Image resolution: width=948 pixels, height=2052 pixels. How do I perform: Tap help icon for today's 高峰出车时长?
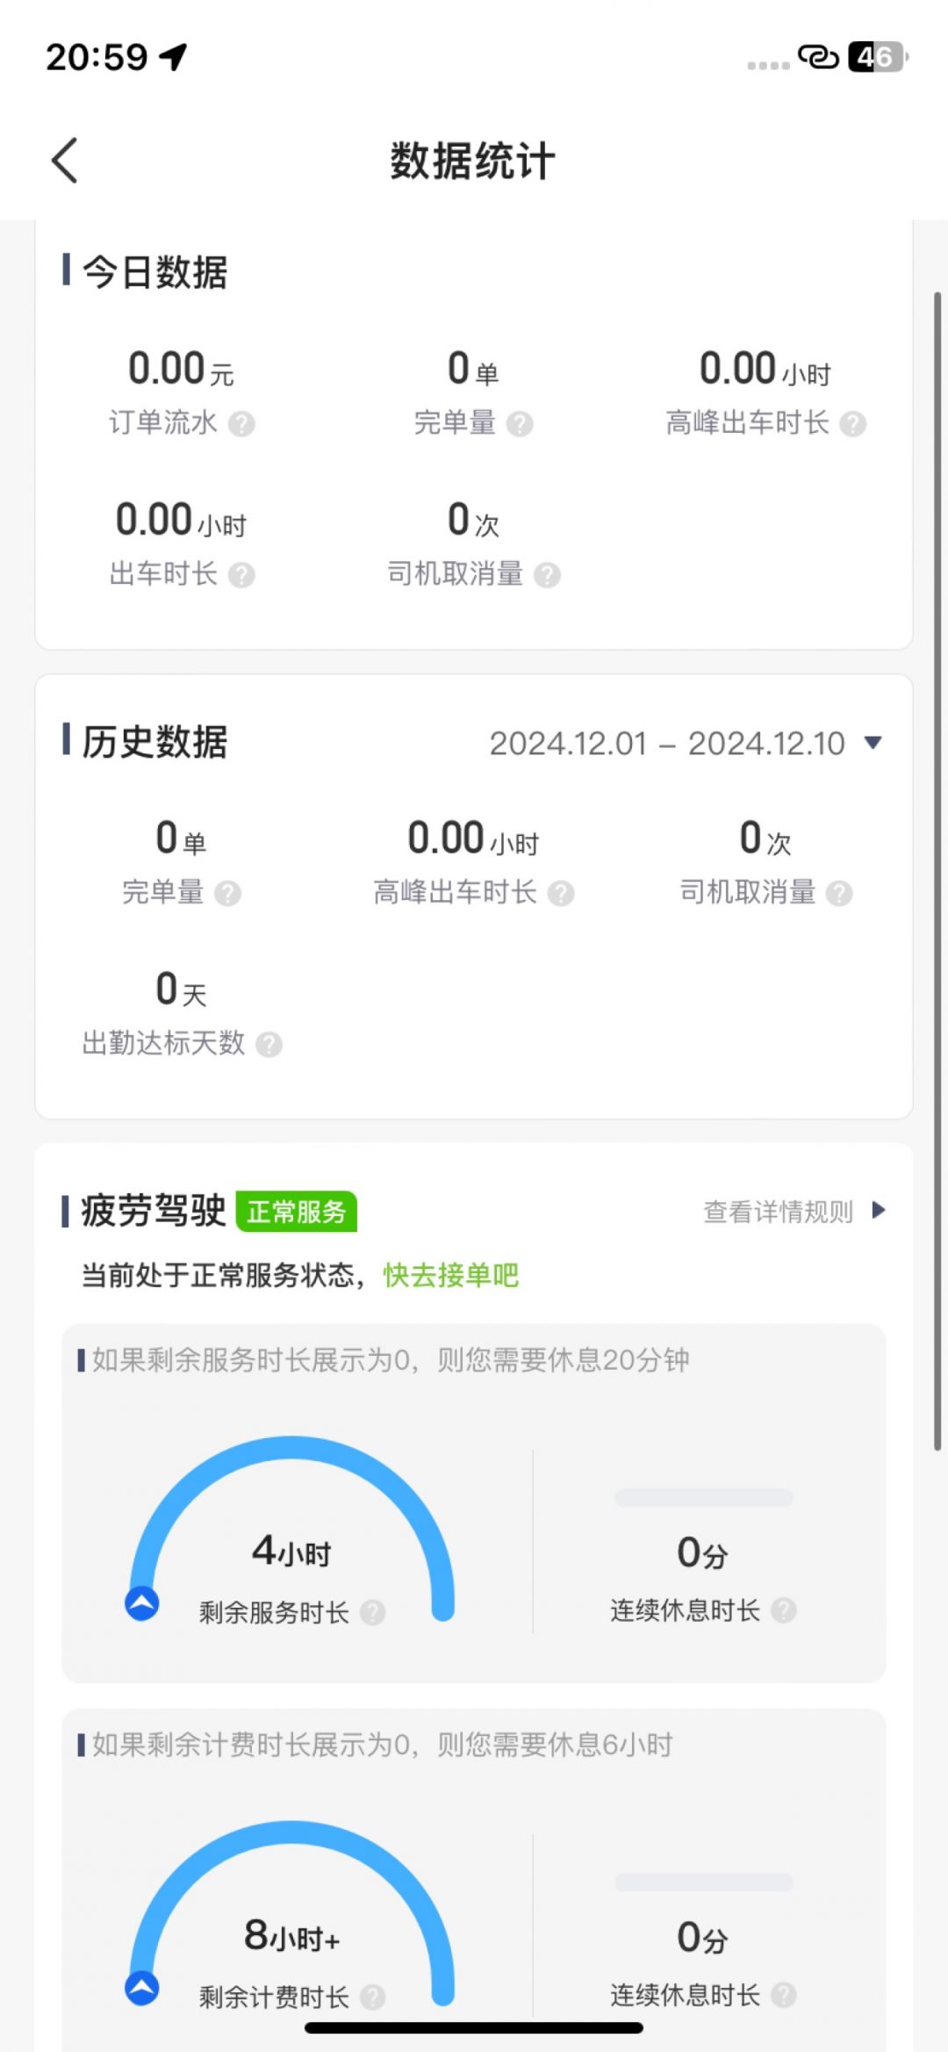[x=852, y=425]
